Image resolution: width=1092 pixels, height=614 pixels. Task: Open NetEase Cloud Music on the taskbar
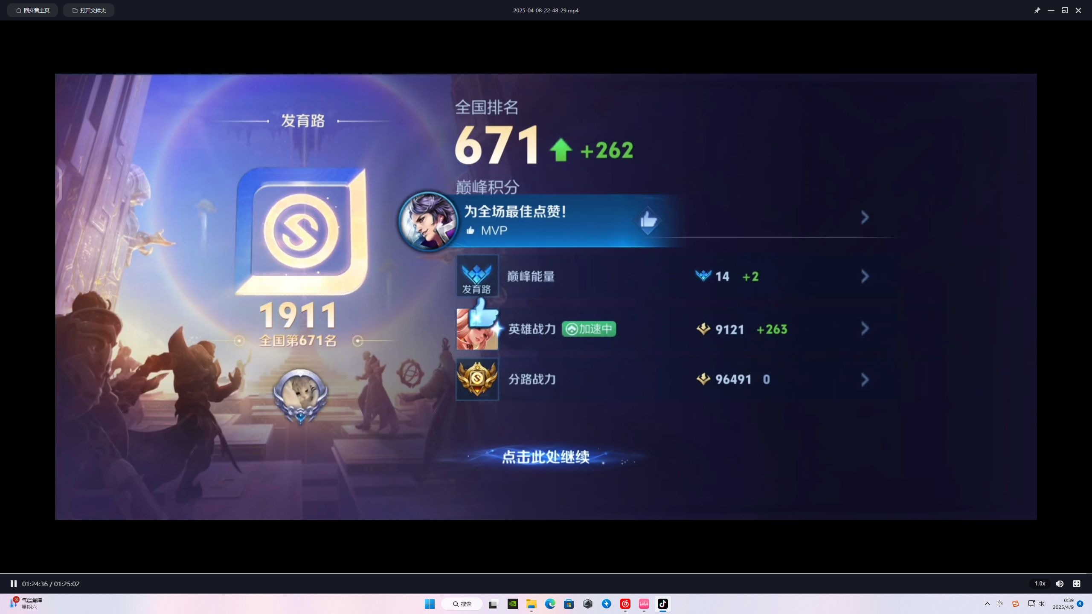(x=625, y=604)
